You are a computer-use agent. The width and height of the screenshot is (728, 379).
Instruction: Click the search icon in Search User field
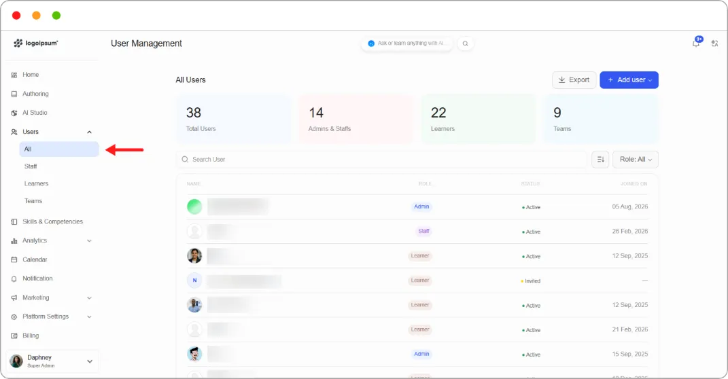pyautogui.click(x=185, y=160)
